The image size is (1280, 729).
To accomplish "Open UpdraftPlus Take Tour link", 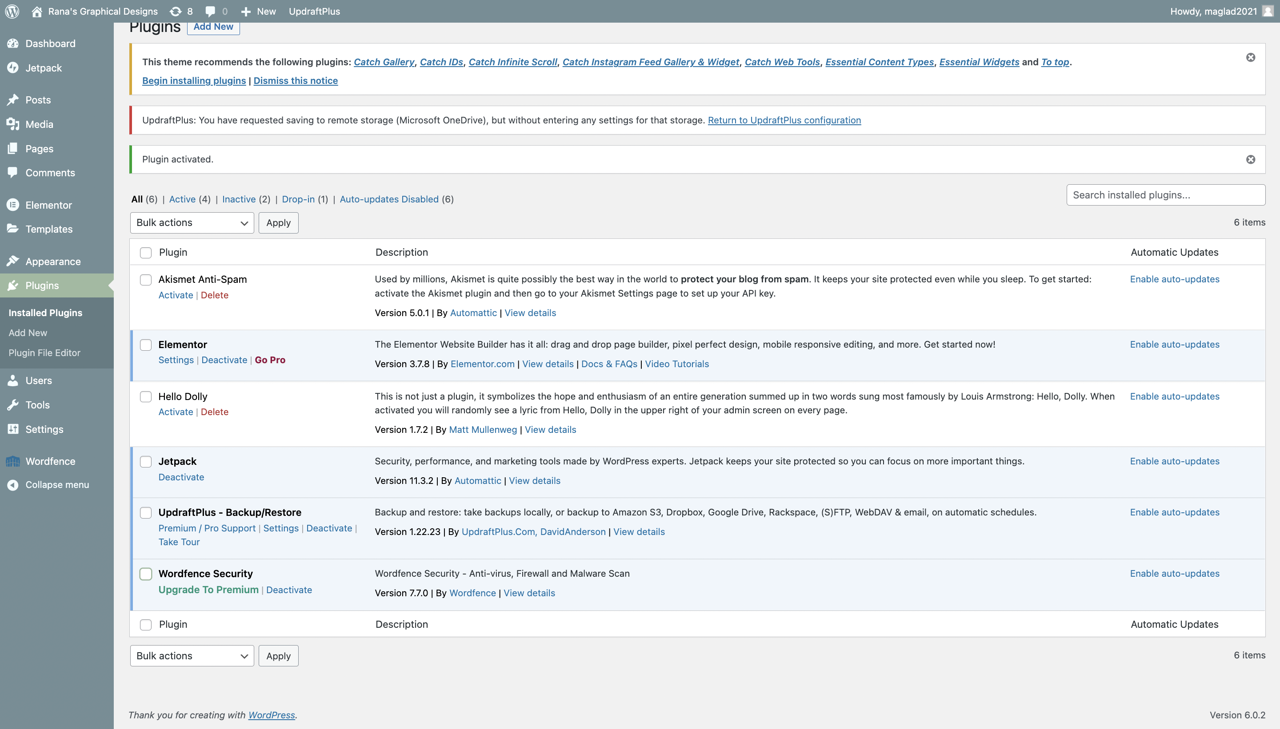I will click(x=179, y=542).
